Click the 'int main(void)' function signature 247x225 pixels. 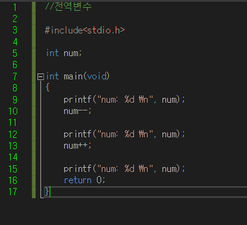pyautogui.click(x=77, y=76)
